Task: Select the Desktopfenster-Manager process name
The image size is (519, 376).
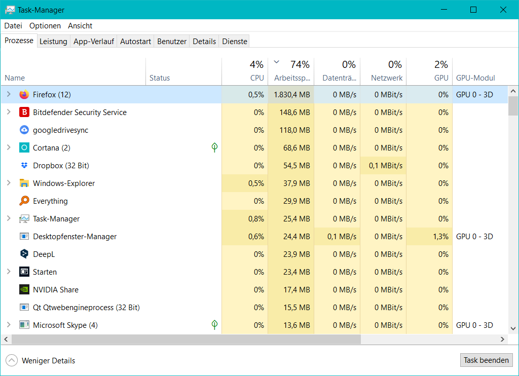Action: [75, 237]
